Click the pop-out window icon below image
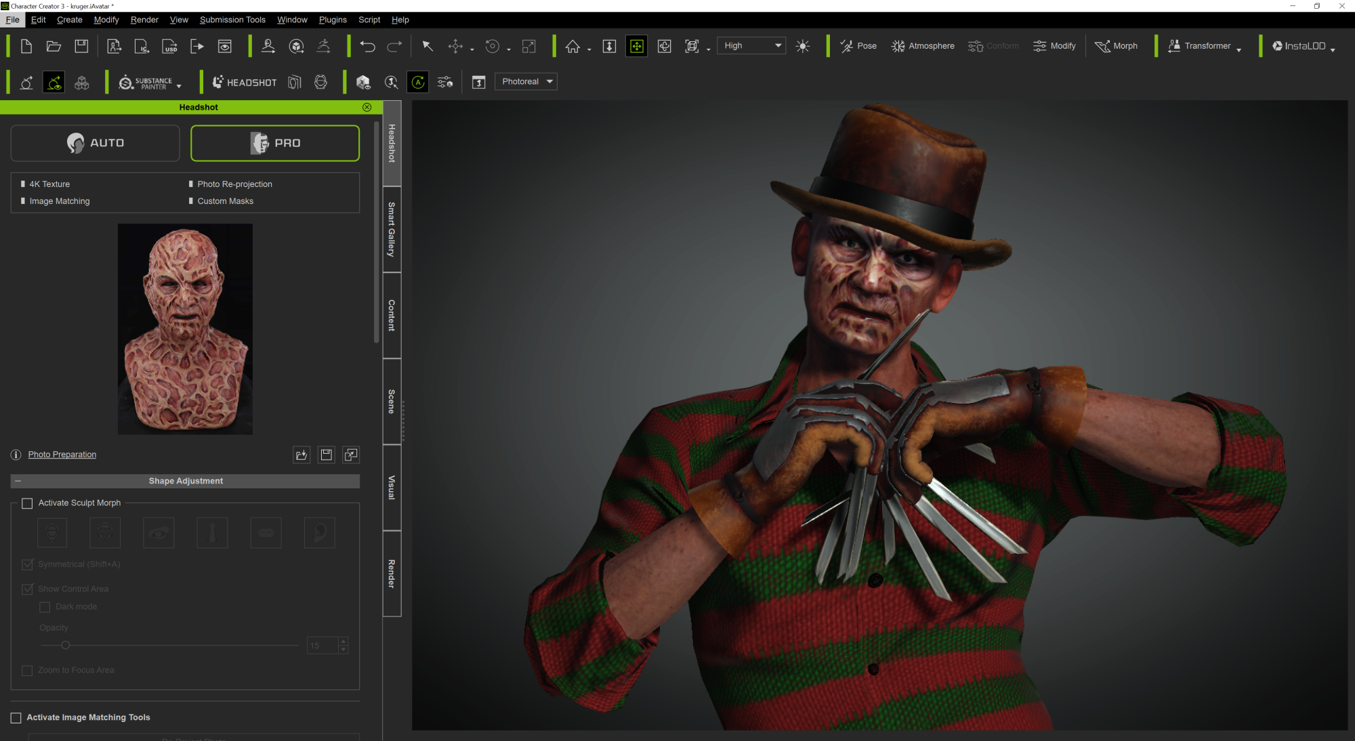Viewport: 1355px width, 741px height. [x=351, y=454]
